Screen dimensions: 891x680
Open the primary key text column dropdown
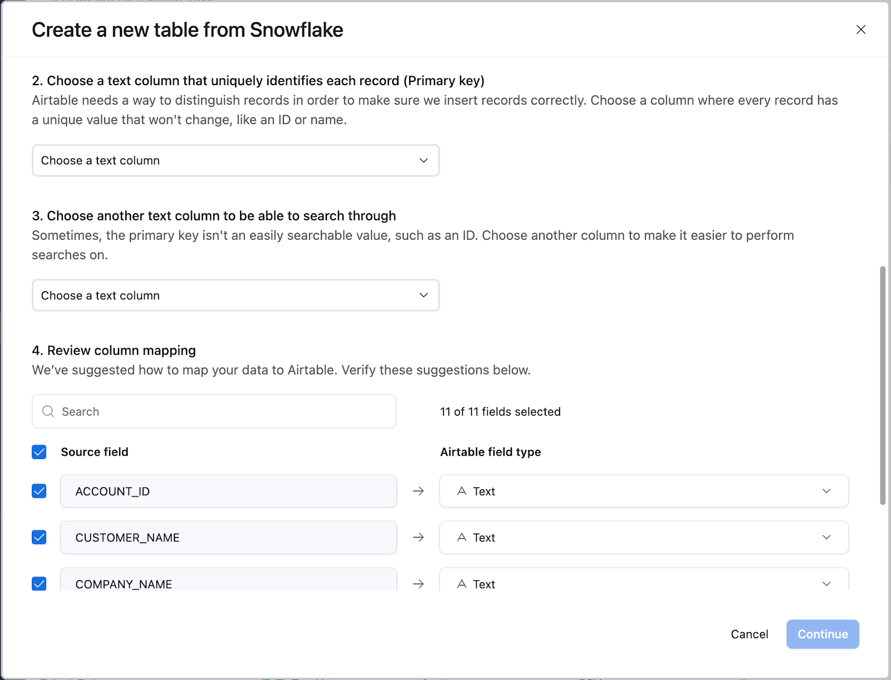click(x=236, y=160)
